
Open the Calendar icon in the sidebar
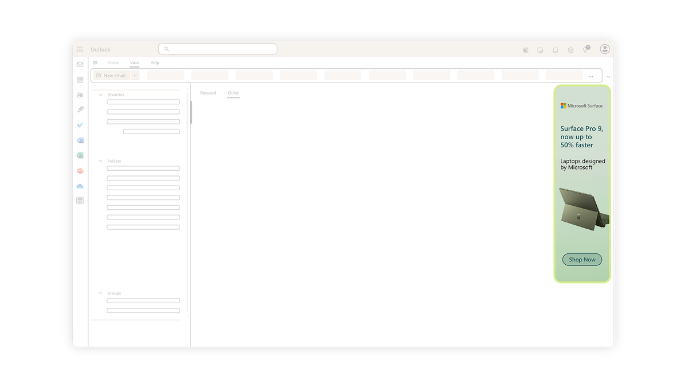80,80
